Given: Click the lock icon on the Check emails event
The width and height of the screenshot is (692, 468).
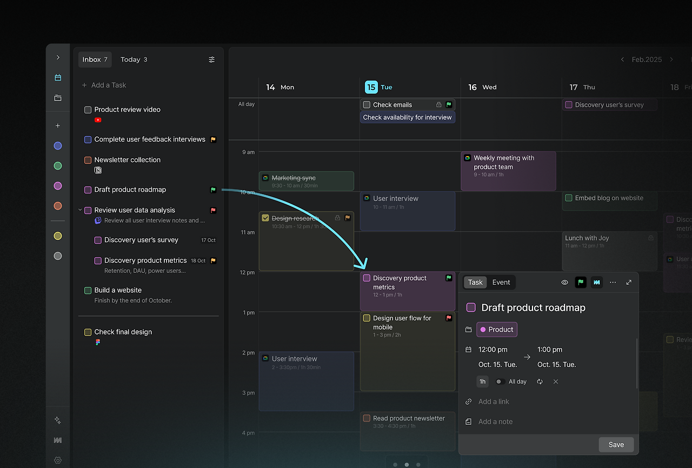Looking at the screenshot, I should click(x=439, y=105).
